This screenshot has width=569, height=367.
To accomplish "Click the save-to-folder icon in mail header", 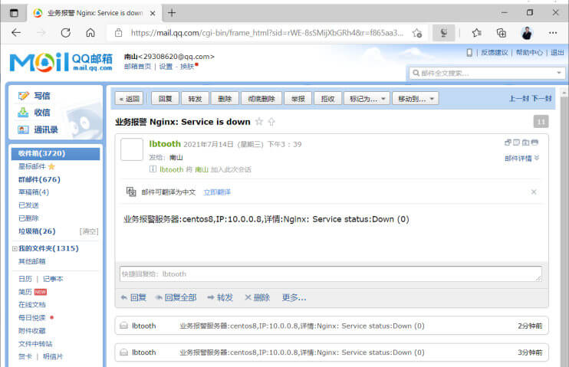I will point(525,143).
